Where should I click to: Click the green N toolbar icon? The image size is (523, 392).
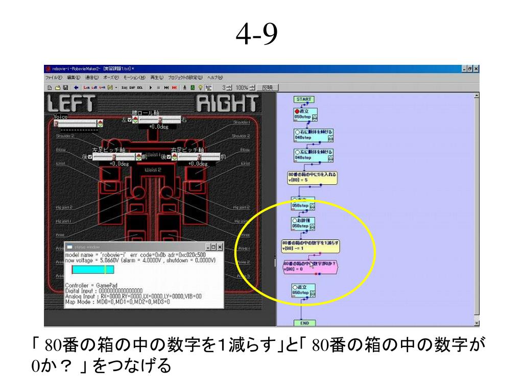coord(110,88)
